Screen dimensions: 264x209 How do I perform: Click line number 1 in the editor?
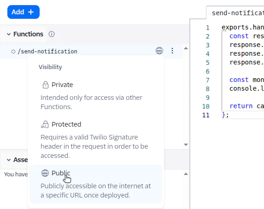(x=208, y=28)
